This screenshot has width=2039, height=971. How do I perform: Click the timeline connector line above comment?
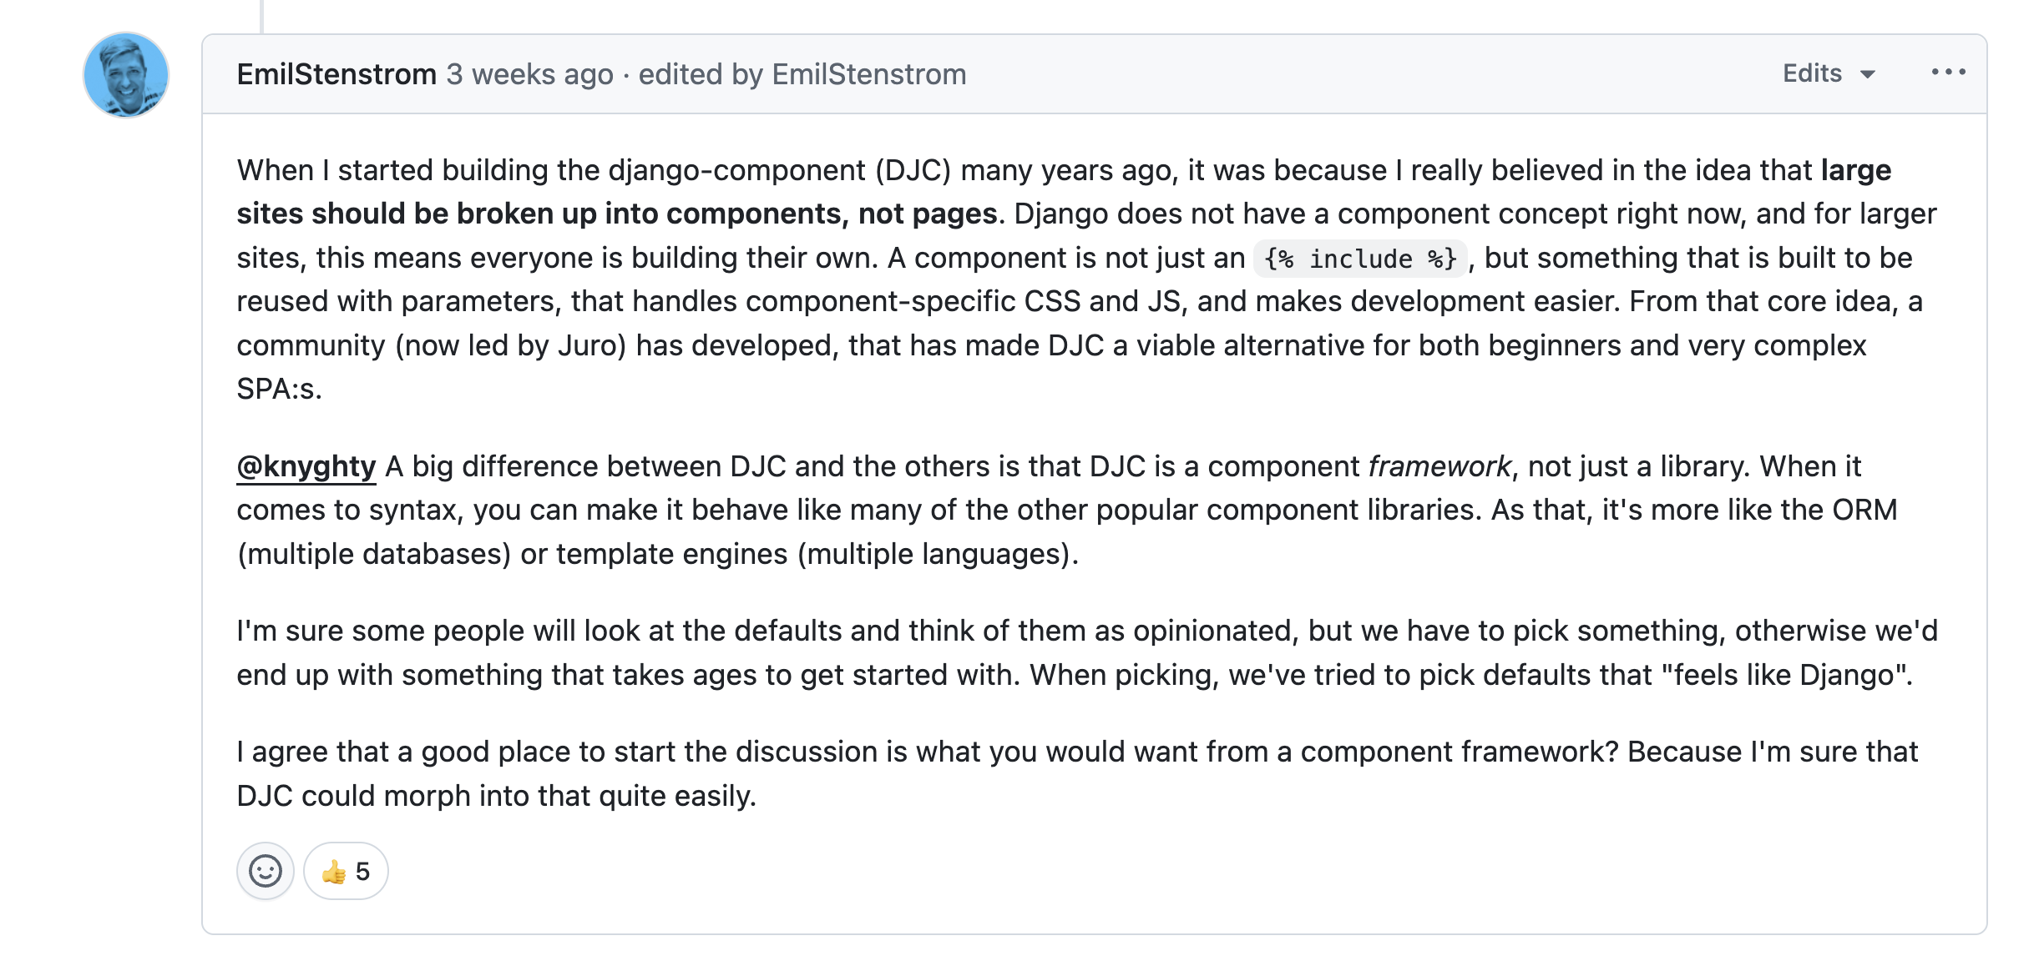tap(262, 15)
